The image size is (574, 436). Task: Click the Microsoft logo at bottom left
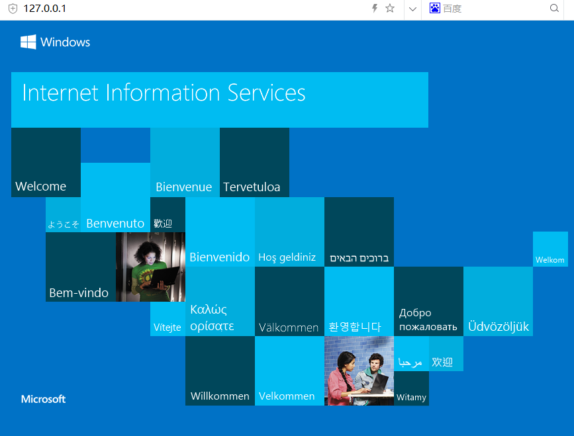(43, 399)
